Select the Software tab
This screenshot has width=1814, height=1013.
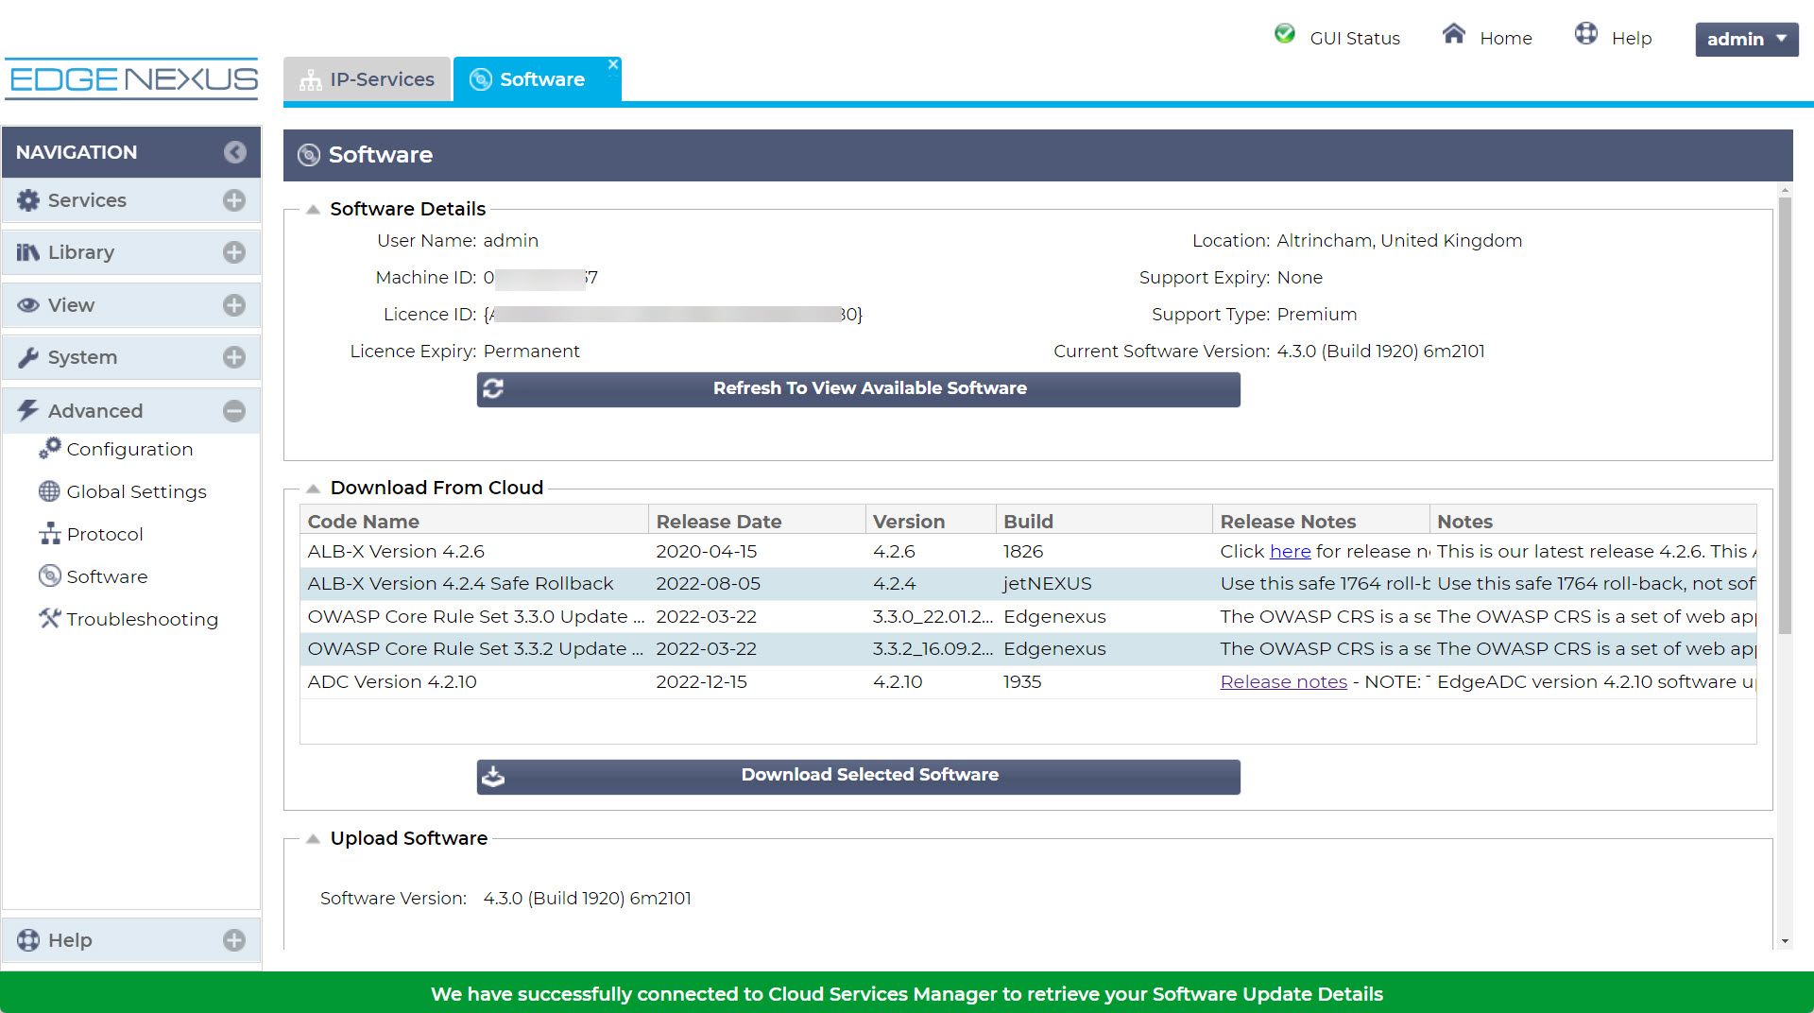(x=537, y=79)
